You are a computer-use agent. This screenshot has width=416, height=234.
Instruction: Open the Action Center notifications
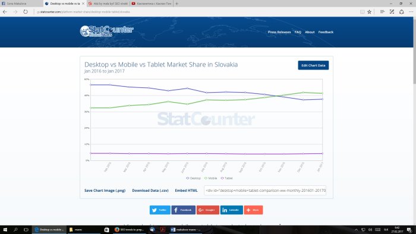pyautogui.click(x=409, y=229)
